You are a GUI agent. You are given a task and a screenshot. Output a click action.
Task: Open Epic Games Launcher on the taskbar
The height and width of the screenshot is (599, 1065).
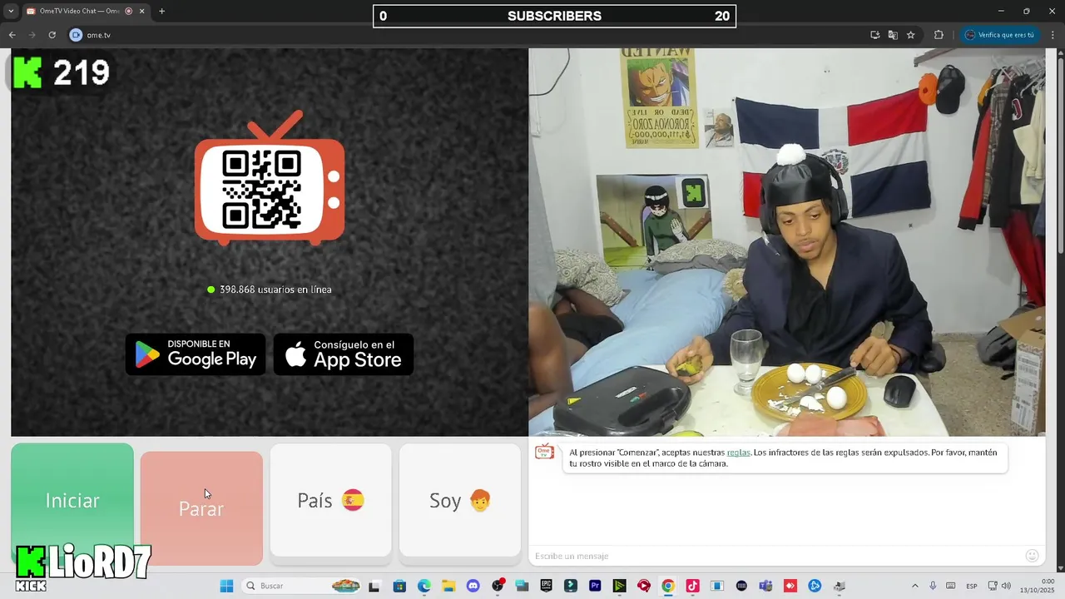click(x=546, y=586)
